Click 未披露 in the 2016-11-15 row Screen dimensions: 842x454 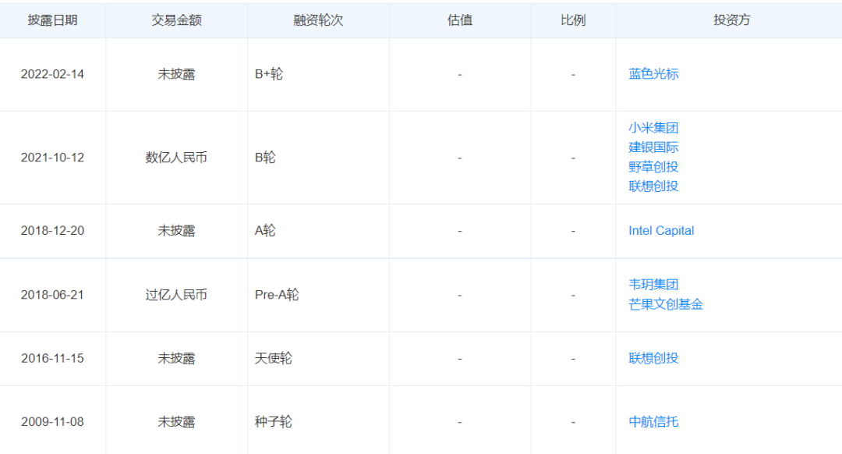(176, 358)
